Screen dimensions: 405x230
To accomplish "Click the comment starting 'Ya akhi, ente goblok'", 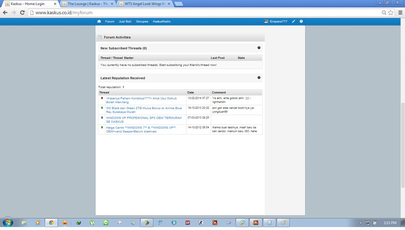I will (232, 100).
